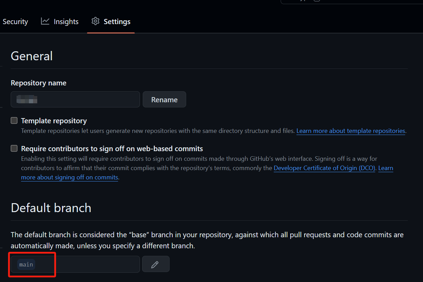Open "Learn more about template repositories" link
Screen dimensions: 423x282
click(x=351, y=131)
